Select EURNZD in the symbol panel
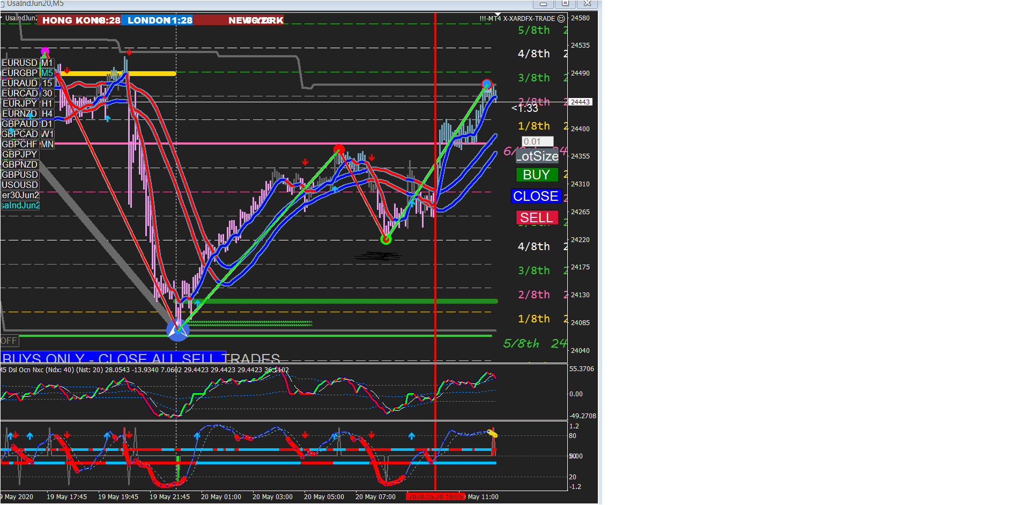The width and height of the screenshot is (1016, 505). pyautogui.click(x=20, y=114)
